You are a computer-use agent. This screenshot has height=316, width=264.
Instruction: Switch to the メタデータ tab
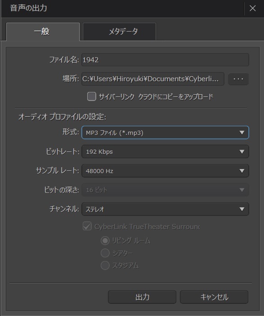click(120, 32)
